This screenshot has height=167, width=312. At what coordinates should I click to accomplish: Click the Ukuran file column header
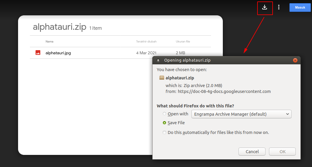183,42
